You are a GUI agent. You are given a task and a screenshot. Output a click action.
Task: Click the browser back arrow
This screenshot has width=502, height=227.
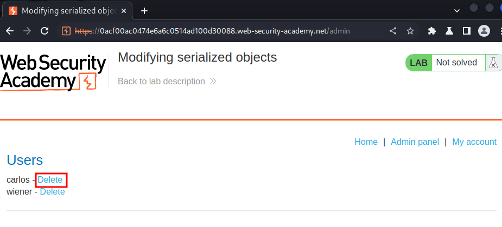(x=10, y=31)
